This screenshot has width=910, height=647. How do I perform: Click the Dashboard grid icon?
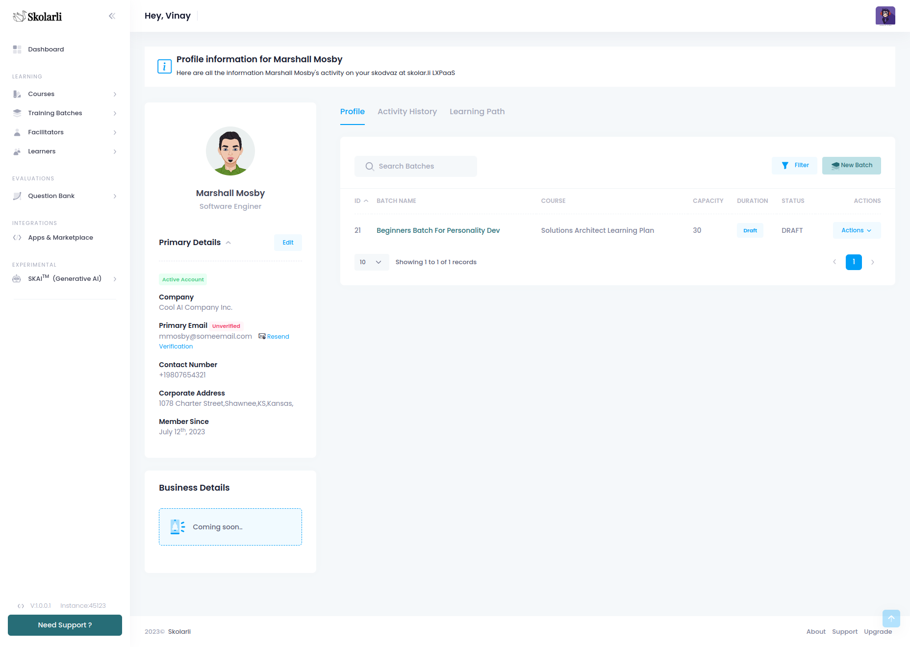pos(17,50)
